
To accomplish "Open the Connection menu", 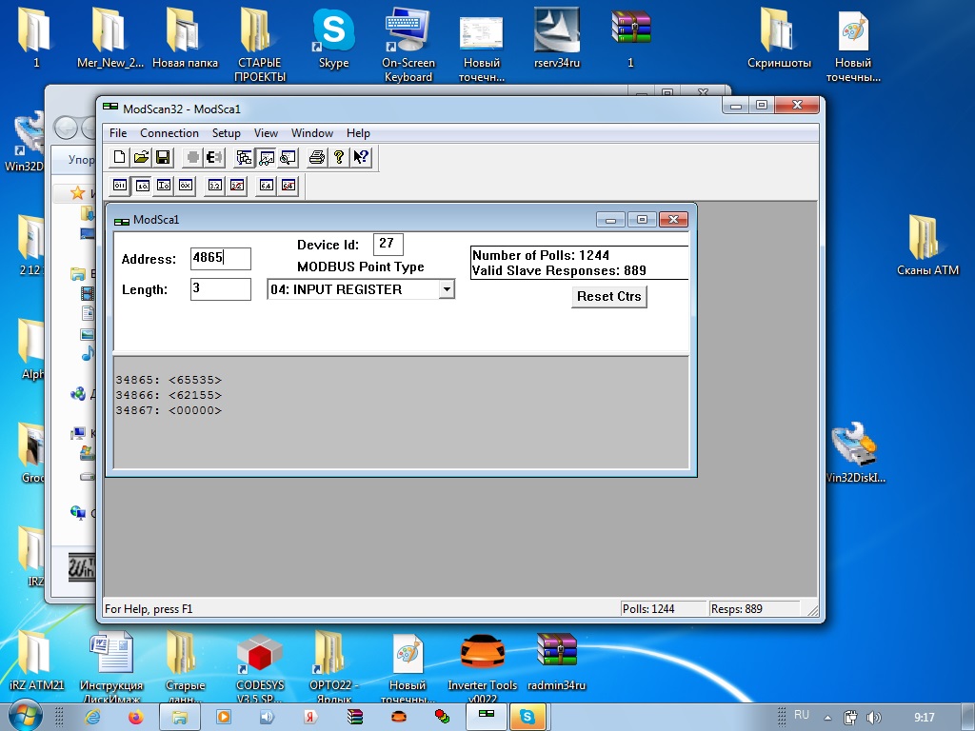I will 169,133.
